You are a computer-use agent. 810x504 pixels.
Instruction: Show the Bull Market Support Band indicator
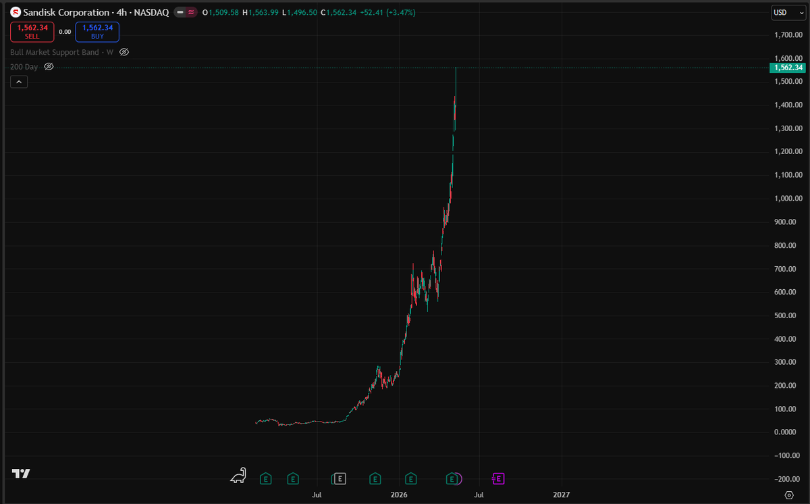124,52
